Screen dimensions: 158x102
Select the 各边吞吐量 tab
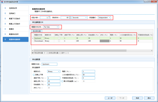(x=37, y=31)
